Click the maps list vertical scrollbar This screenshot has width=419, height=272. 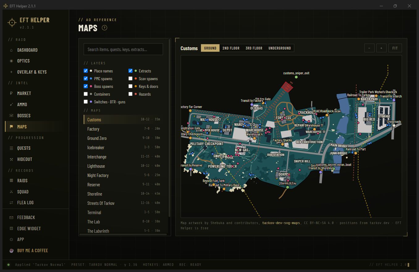(169, 127)
